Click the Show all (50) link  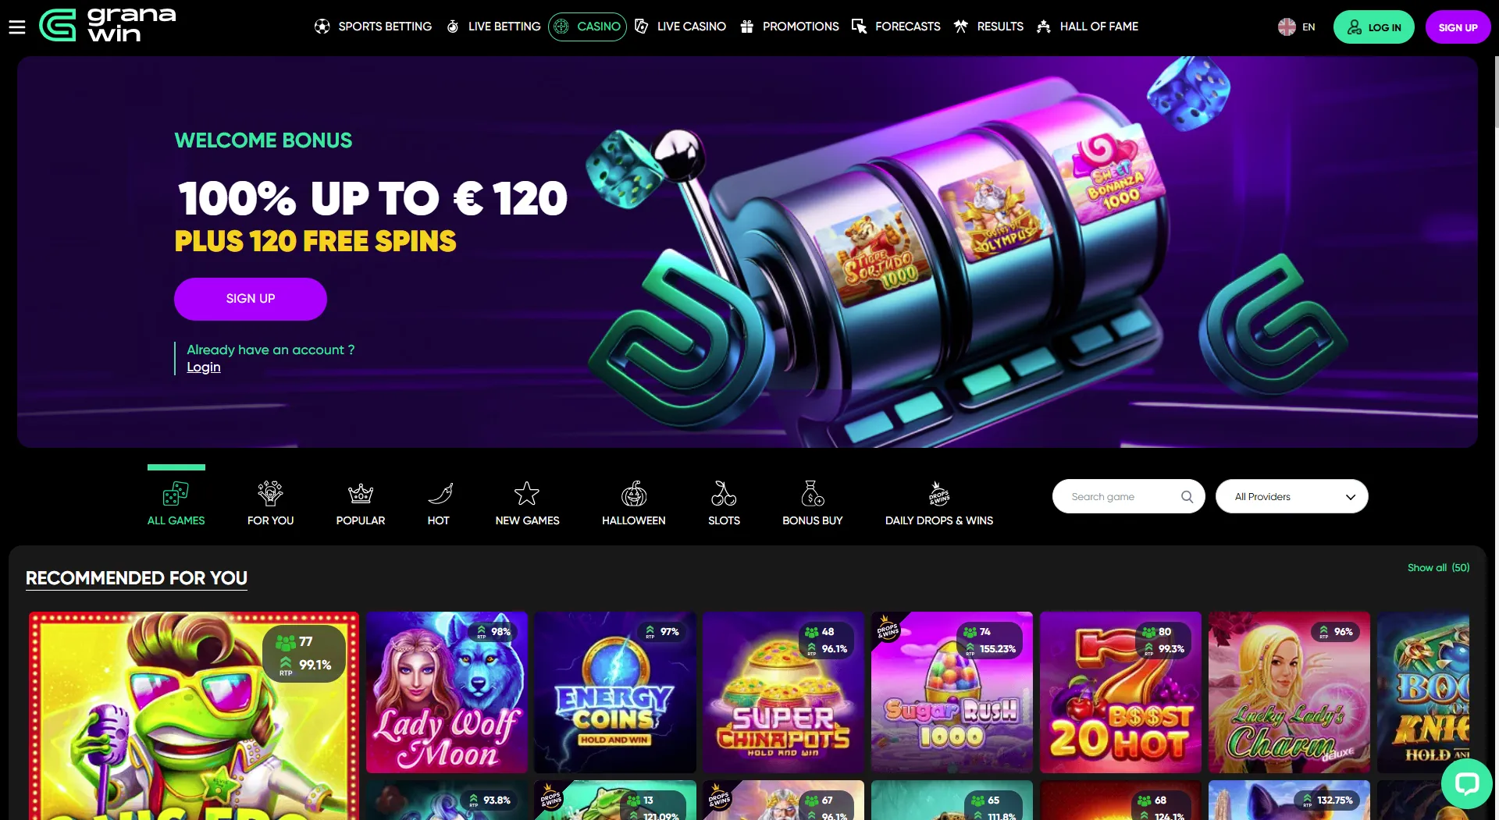coord(1438,568)
